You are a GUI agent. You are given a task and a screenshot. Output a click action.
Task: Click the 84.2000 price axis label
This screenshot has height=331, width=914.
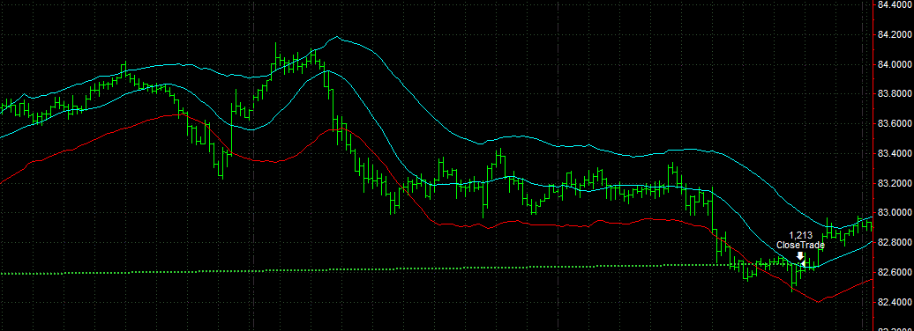pyautogui.click(x=895, y=34)
